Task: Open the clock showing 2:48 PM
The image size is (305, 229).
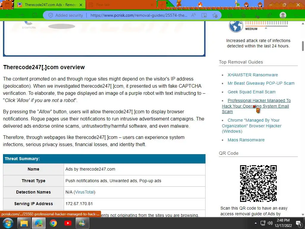Action: tap(283, 223)
